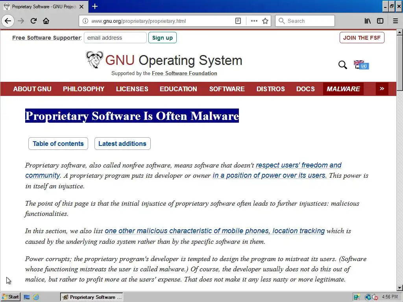Open EDUCATION navigation item
The width and height of the screenshot is (403, 302).
point(178,89)
